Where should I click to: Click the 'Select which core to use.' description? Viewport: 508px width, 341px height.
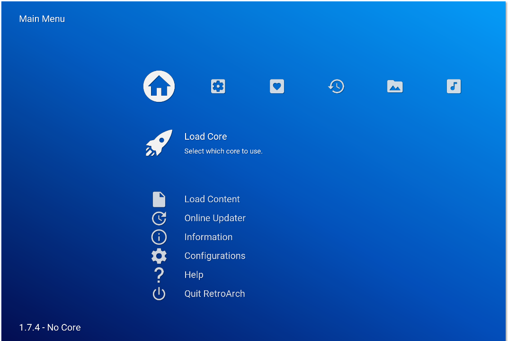[223, 151]
